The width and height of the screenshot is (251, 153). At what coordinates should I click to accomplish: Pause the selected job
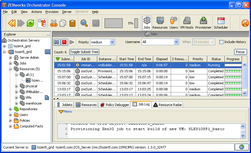point(57,42)
